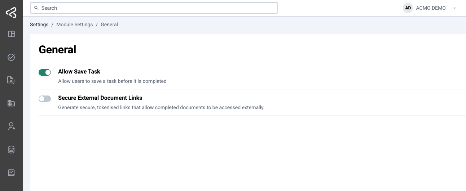Click the ACMO DEMO account name
Screen dimensions: 466x191
point(431,8)
